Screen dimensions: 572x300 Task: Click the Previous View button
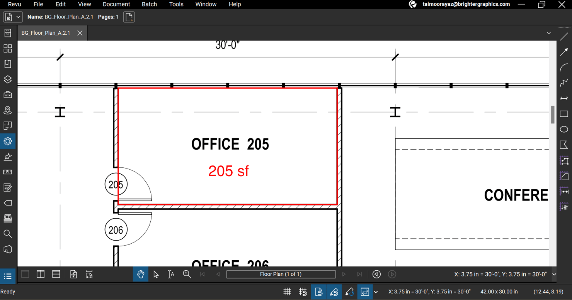pos(376,274)
